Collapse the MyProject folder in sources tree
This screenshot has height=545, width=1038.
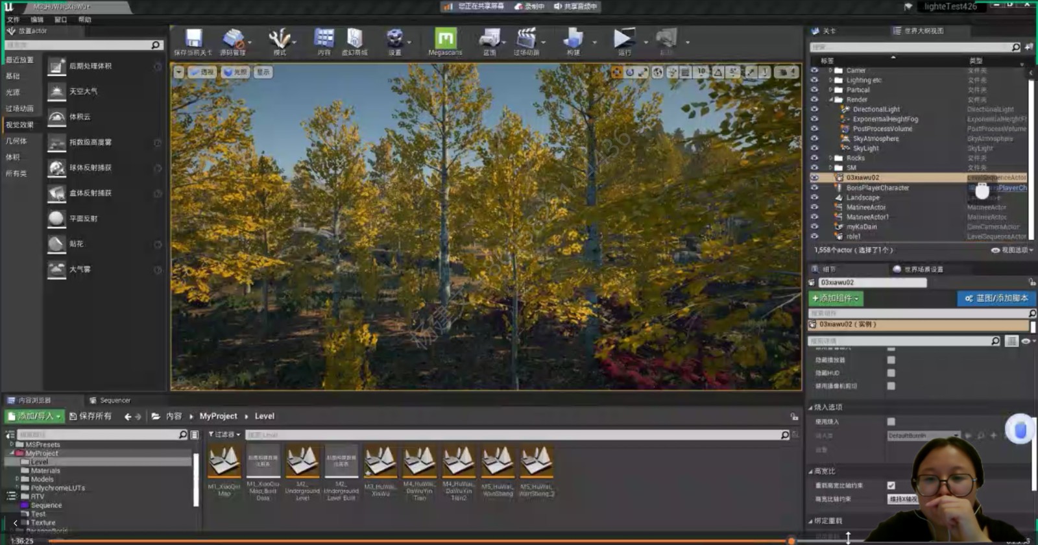pyautogui.click(x=12, y=453)
